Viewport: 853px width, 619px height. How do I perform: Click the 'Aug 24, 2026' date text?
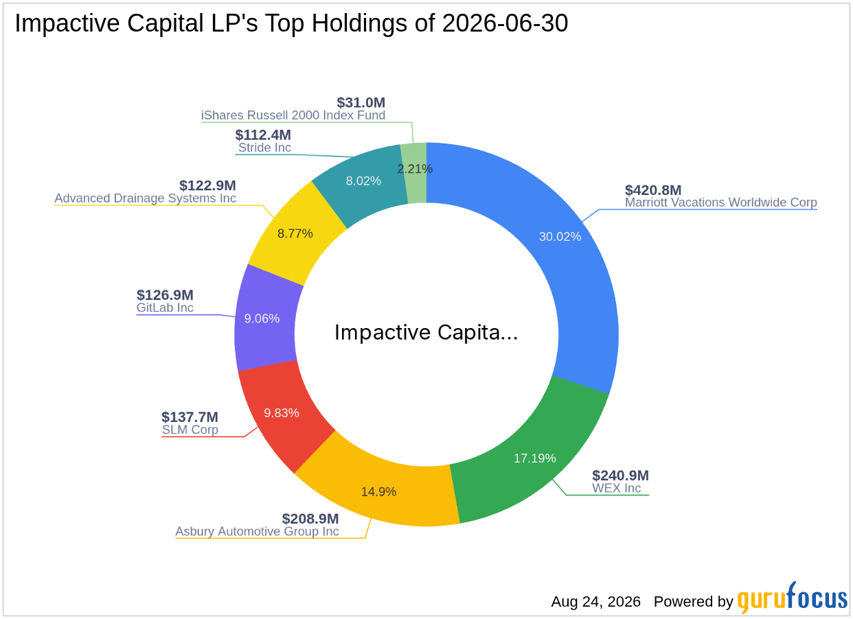click(x=596, y=602)
